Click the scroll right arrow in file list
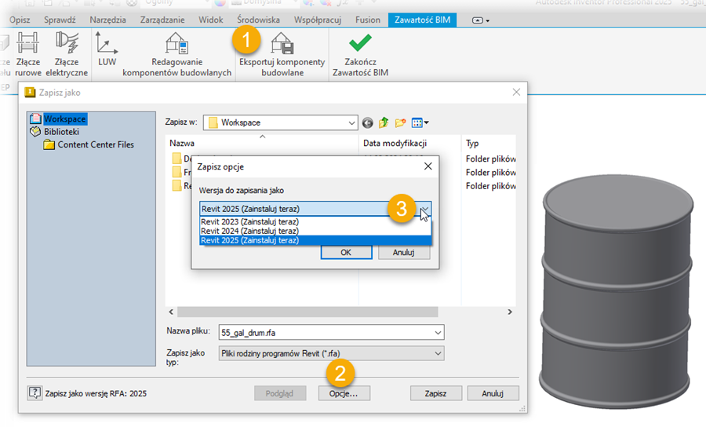 pyautogui.click(x=510, y=312)
